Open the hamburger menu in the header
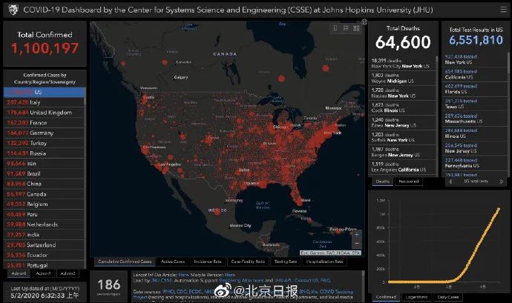Screen dimensions: 512x303 click(503, 10)
